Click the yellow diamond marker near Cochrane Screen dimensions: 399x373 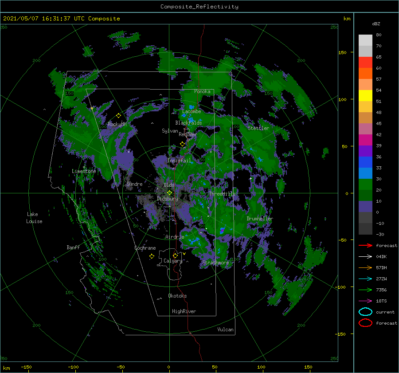(152, 256)
